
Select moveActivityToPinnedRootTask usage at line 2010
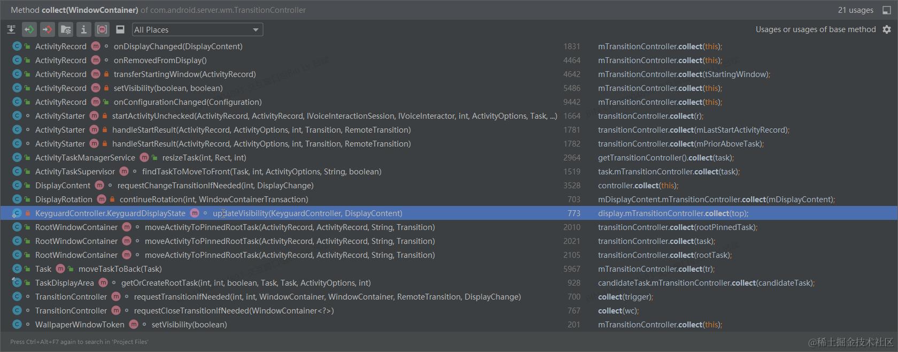tap(449, 227)
